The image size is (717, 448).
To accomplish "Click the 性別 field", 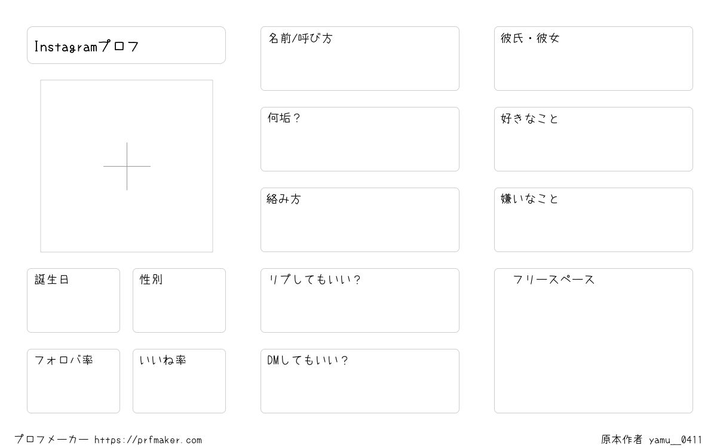I will (179, 300).
